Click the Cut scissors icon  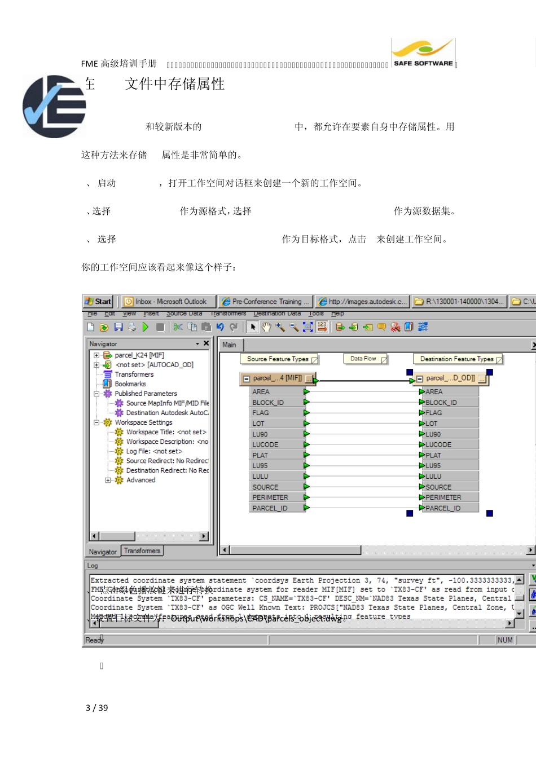tap(178, 327)
